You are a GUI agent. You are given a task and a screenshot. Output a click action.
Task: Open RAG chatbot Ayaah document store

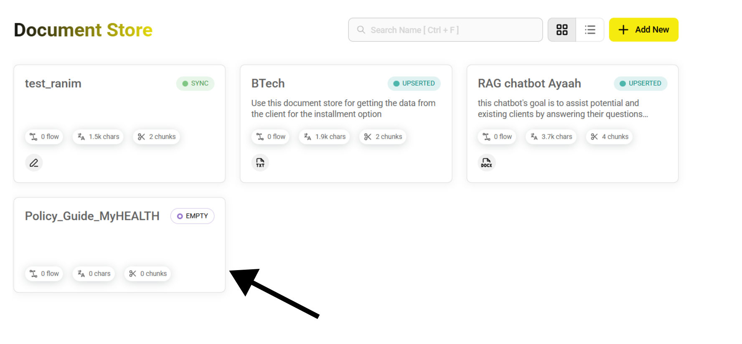point(529,83)
